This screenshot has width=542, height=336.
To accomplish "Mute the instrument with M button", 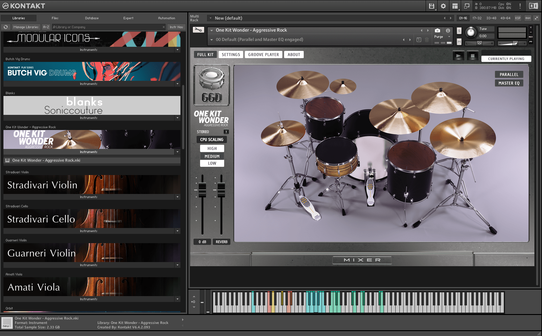I will pyautogui.click(x=459, y=42).
